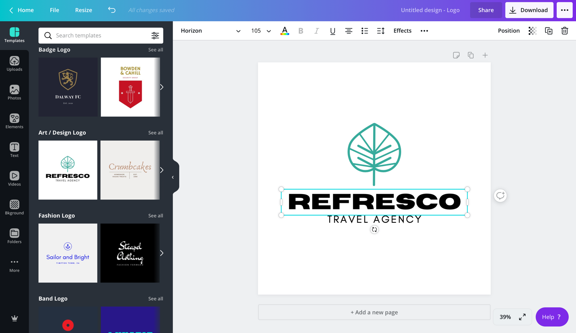Share the design

tap(486, 10)
